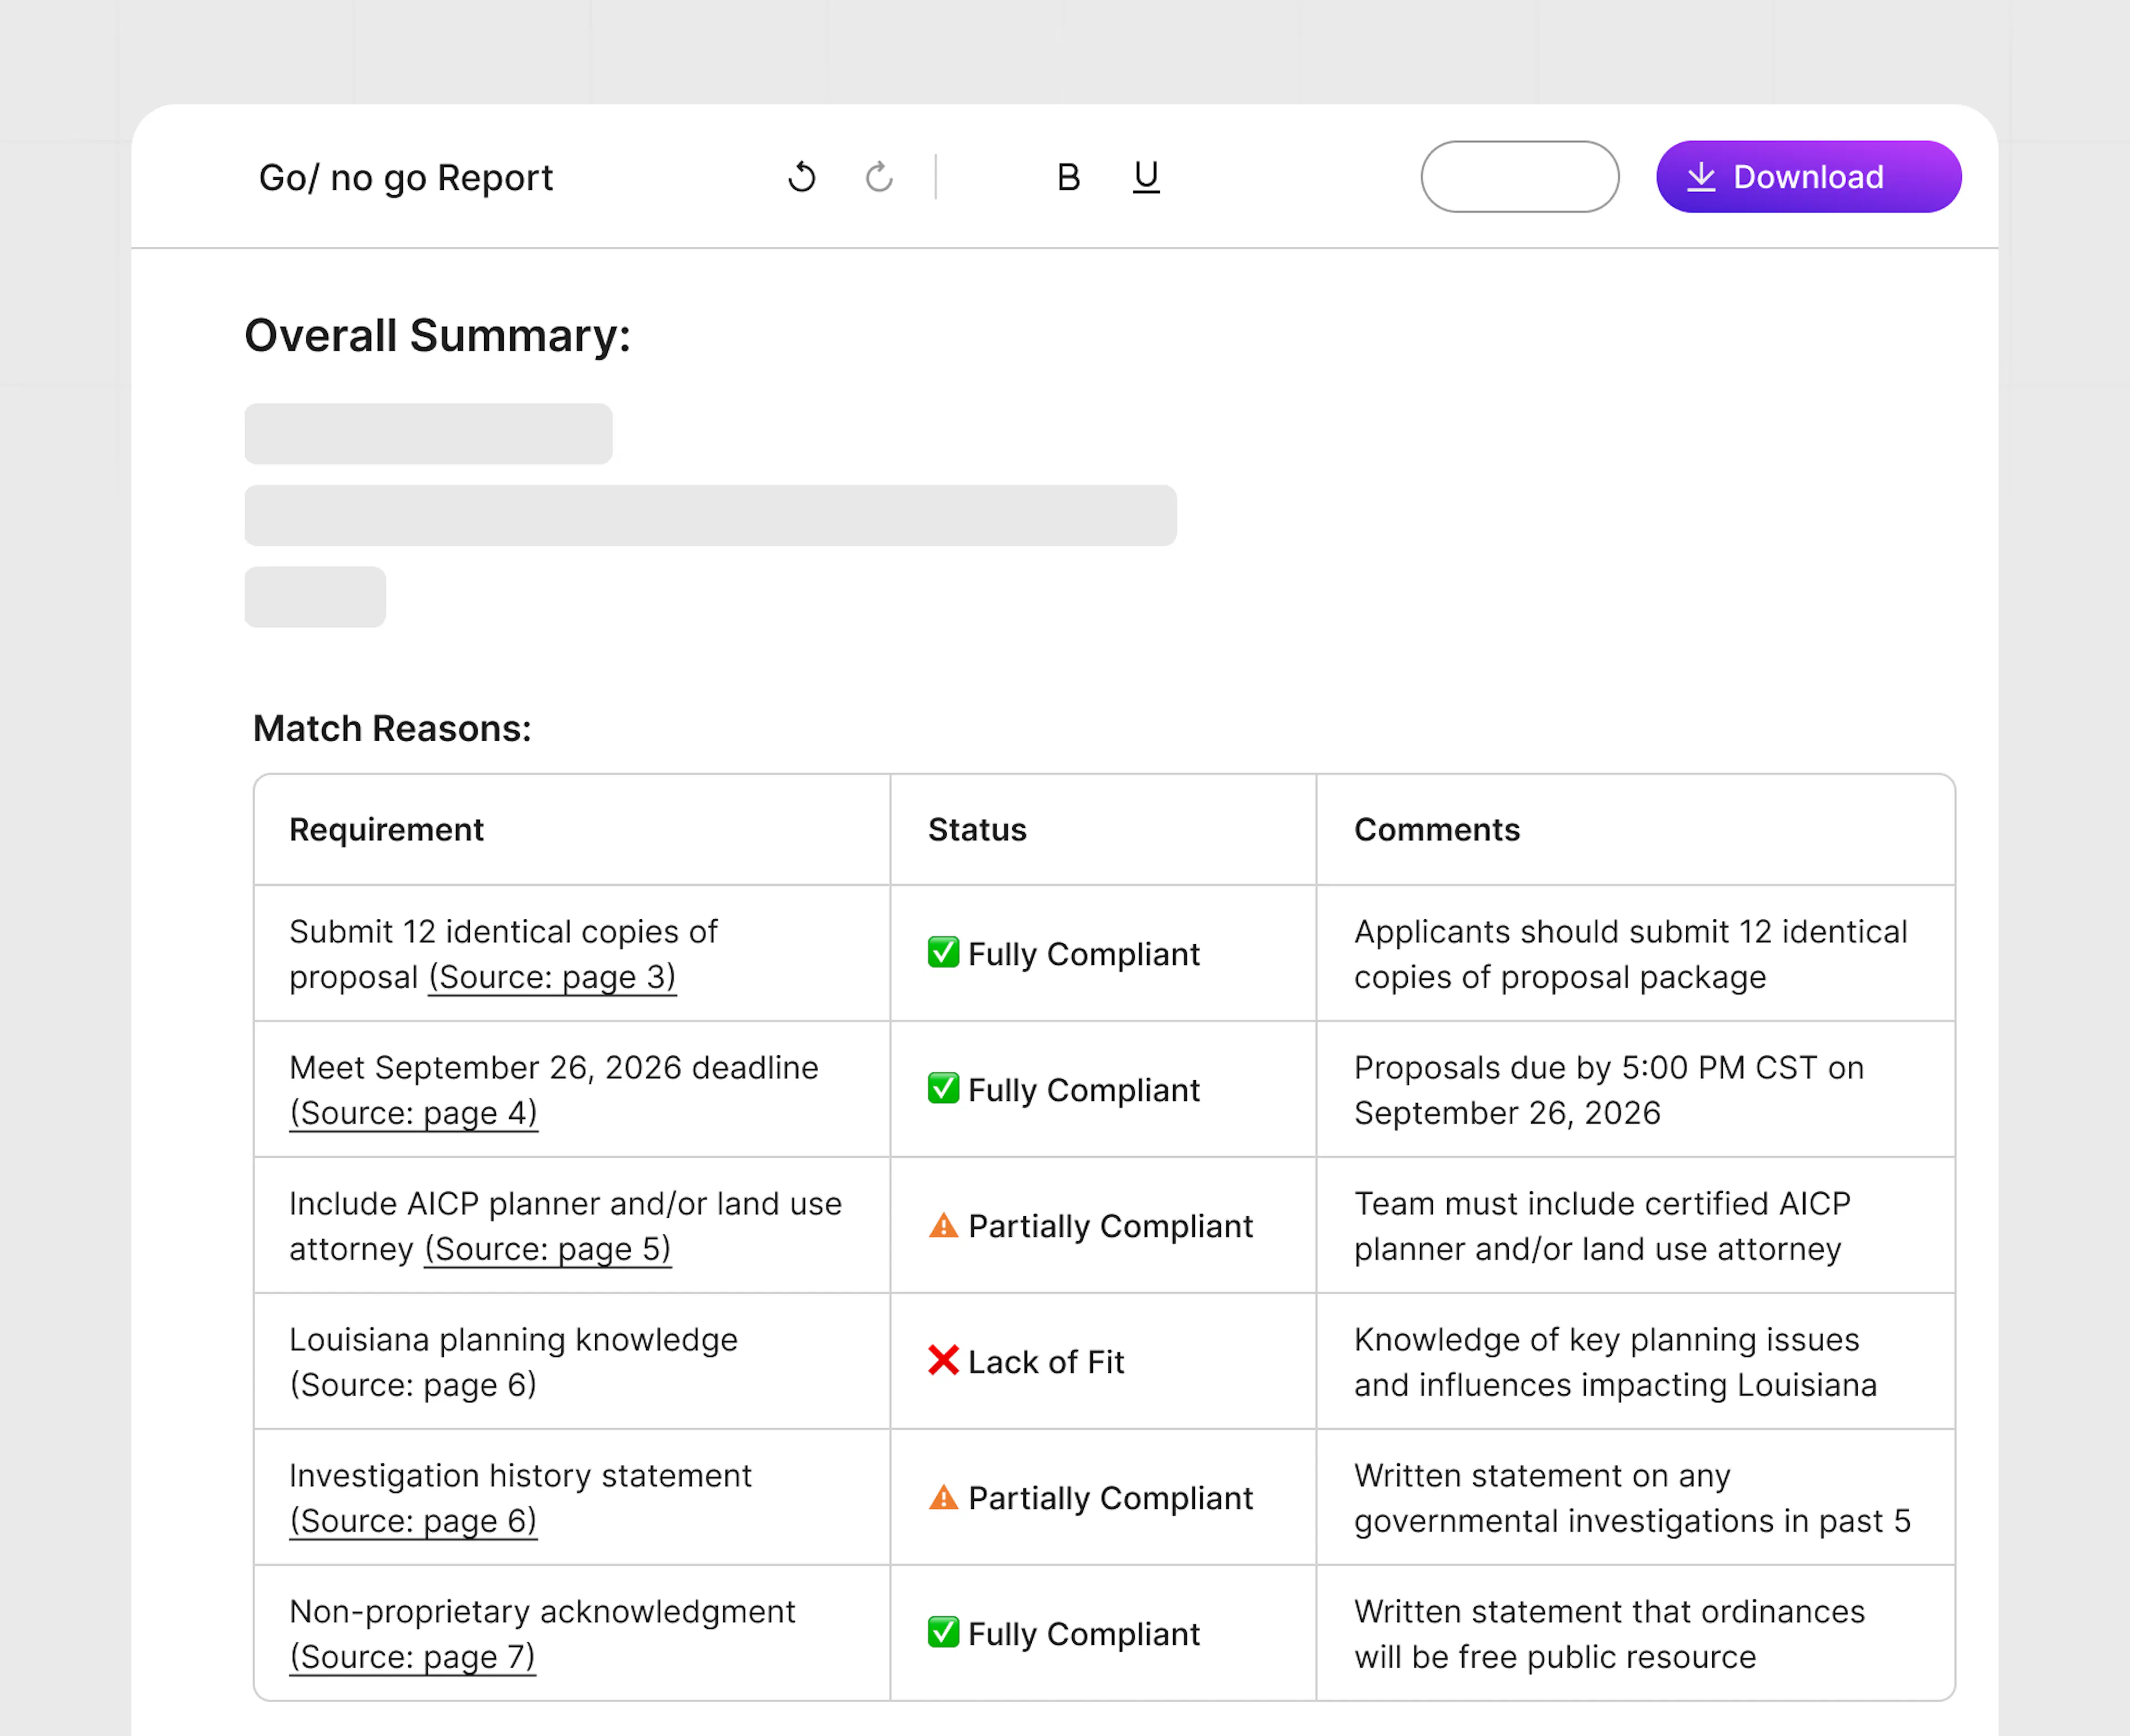Toggle underline formatting

click(1145, 177)
